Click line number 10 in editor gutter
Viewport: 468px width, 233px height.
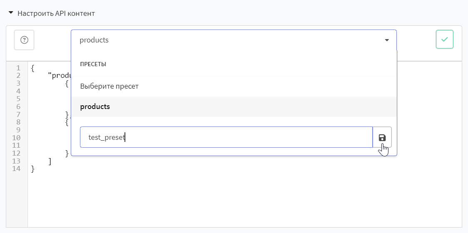point(17,138)
